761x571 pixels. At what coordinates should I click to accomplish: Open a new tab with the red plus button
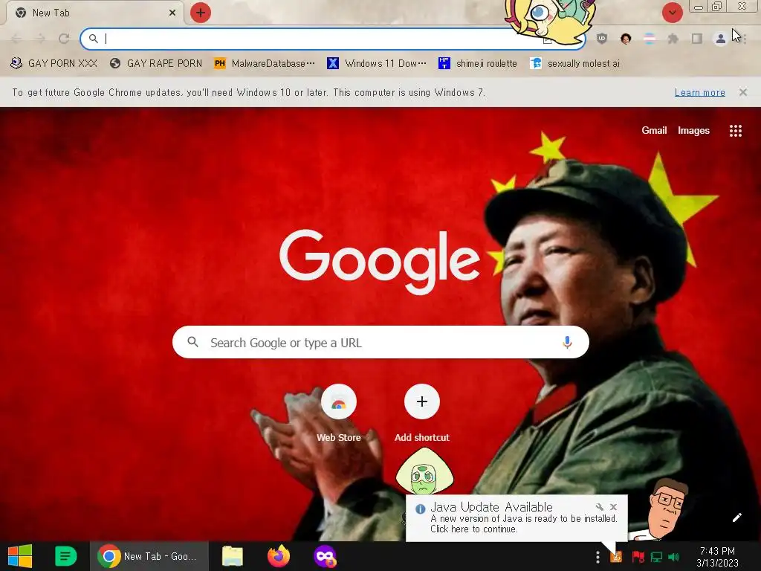click(x=201, y=13)
